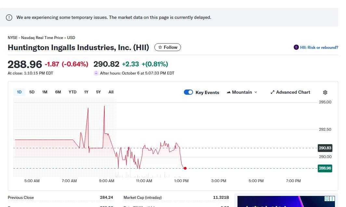Switch to the YTD chart tab
The width and height of the screenshot is (346, 207).
click(x=72, y=92)
